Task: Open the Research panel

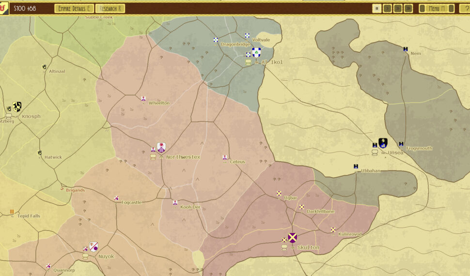Action: [x=110, y=8]
